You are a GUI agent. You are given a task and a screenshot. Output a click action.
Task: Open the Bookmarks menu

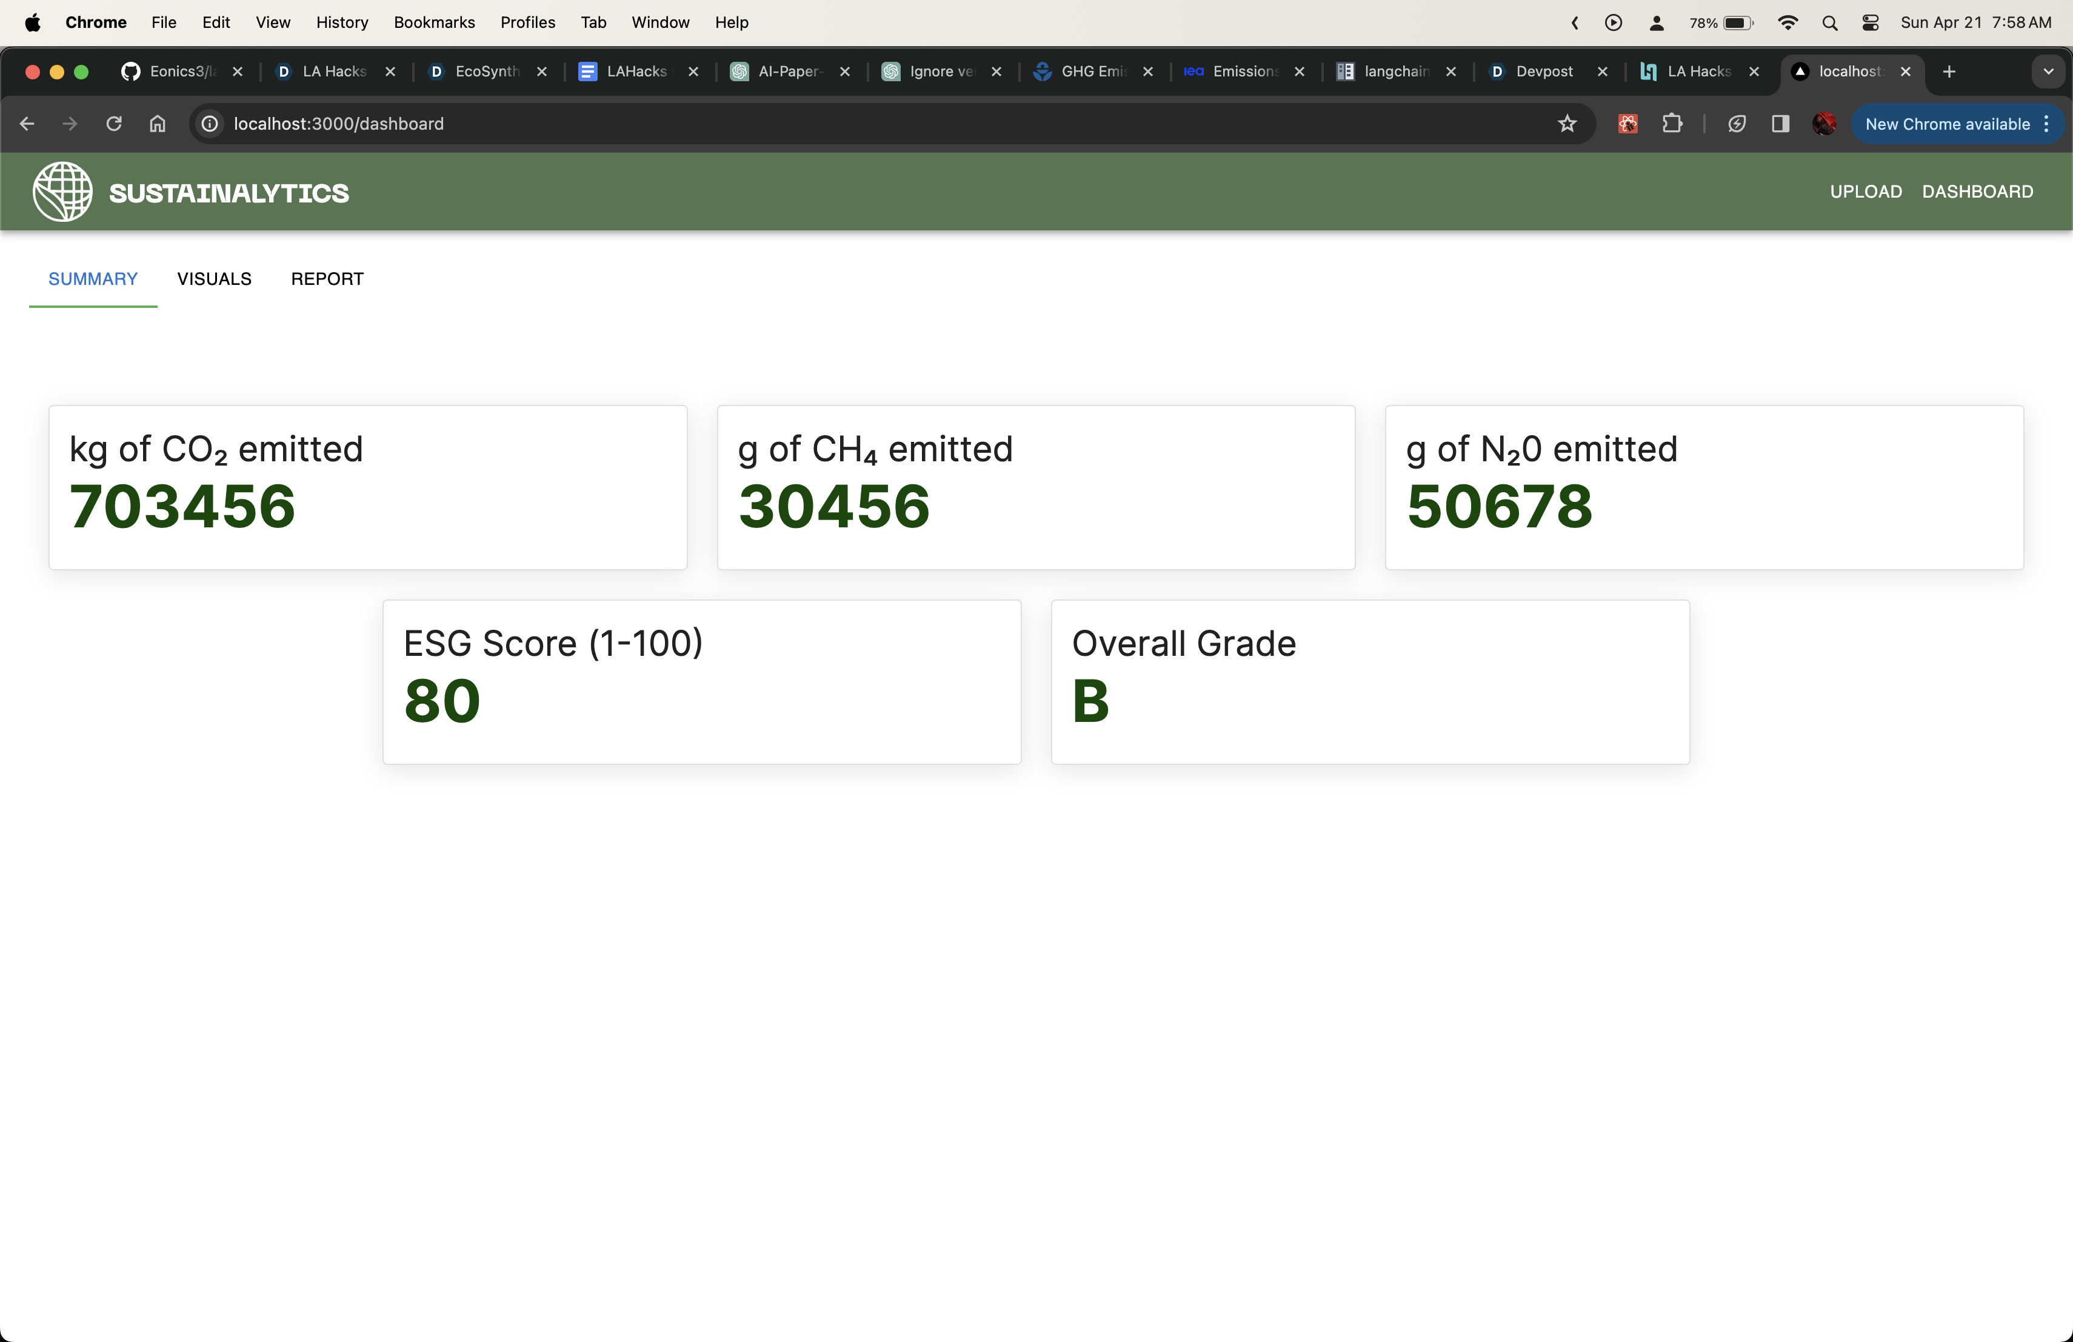[434, 22]
